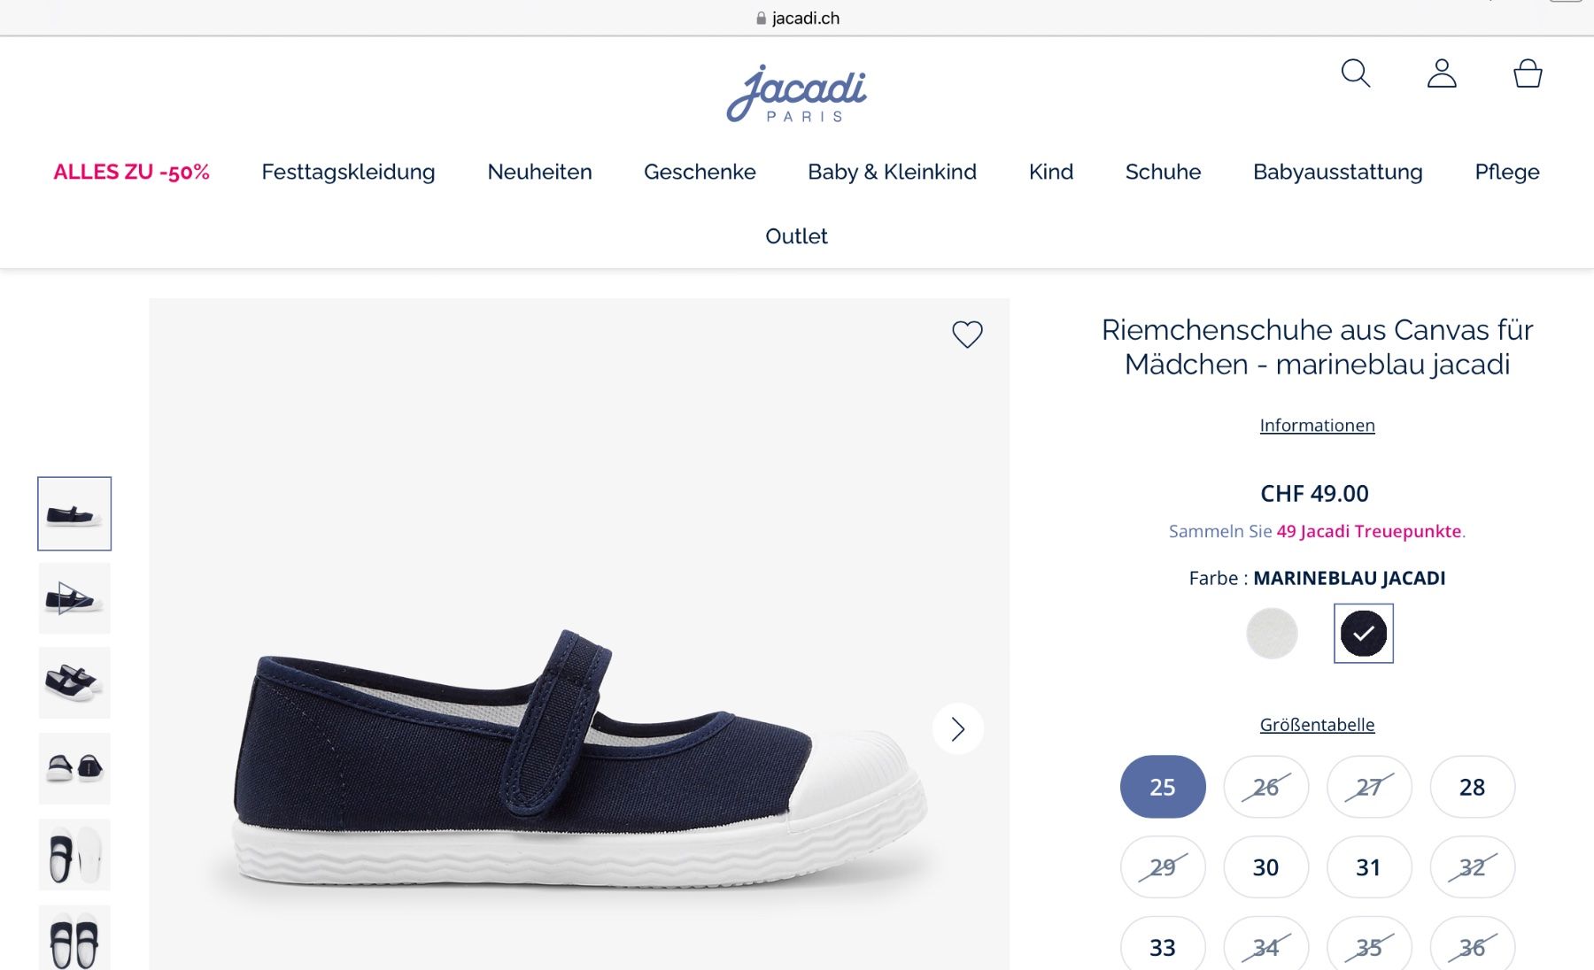Open the Größentabelle size chart link
This screenshot has height=970, width=1594.
[x=1317, y=725]
